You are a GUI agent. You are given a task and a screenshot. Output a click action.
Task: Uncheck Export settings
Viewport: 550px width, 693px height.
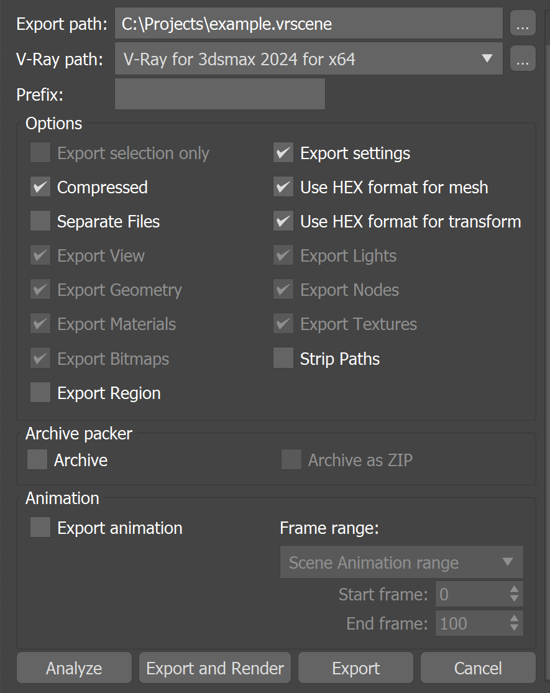283,152
